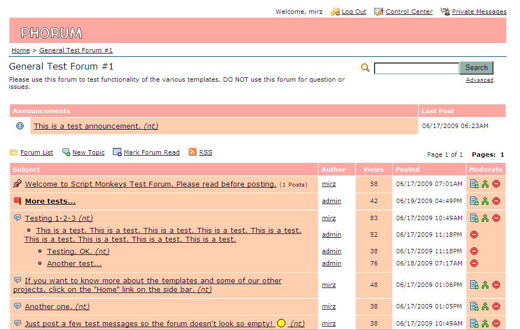Click the document moderate icon for Testing 1-2-3
Image resolution: width=520 pixels, height=330 pixels.
[x=474, y=218]
